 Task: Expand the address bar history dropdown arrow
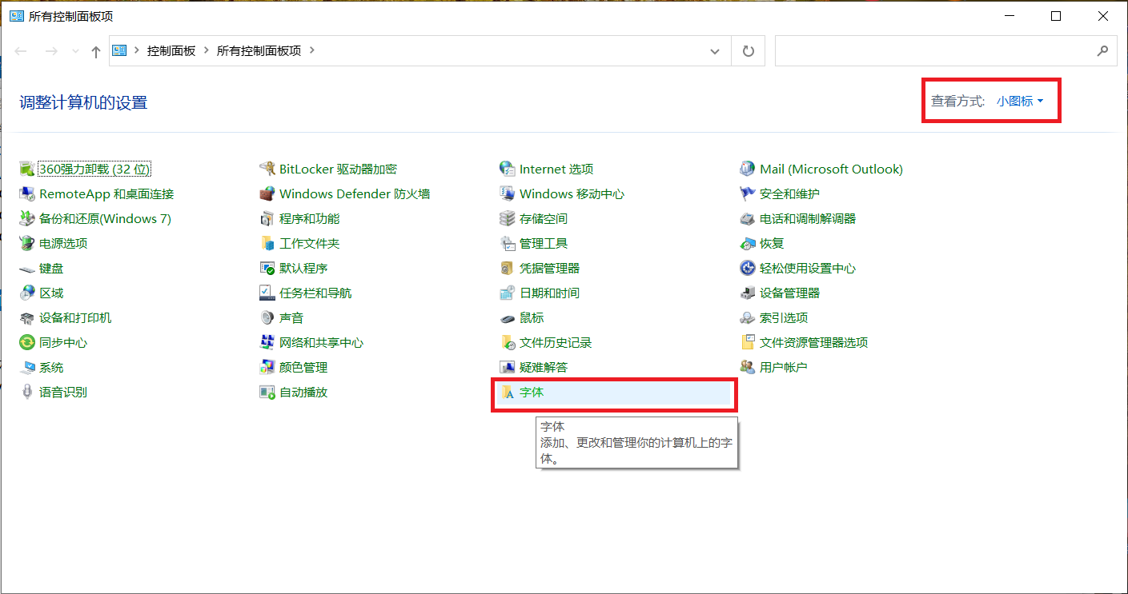pyautogui.click(x=715, y=51)
